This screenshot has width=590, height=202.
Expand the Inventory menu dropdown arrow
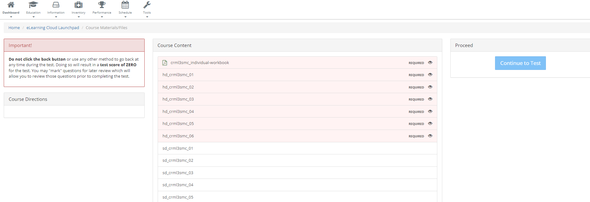click(79, 17)
